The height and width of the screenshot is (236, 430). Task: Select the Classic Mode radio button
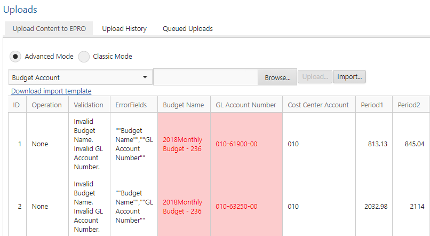coord(84,57)
